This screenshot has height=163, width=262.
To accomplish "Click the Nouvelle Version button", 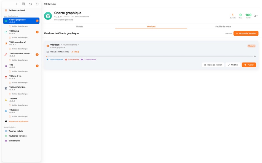I will click(x=245, y=33).
